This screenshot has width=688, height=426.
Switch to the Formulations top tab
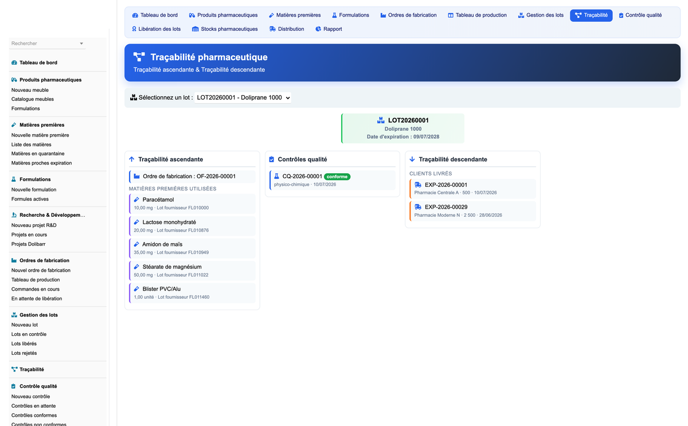pyautogui.click(x=350, y=15)
